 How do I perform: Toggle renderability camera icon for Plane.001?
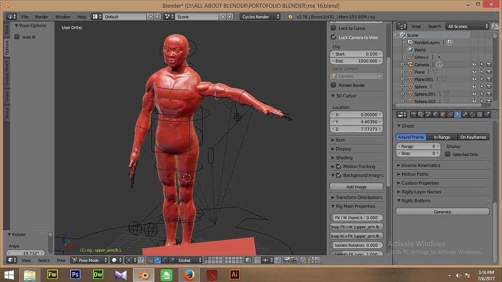489,79
